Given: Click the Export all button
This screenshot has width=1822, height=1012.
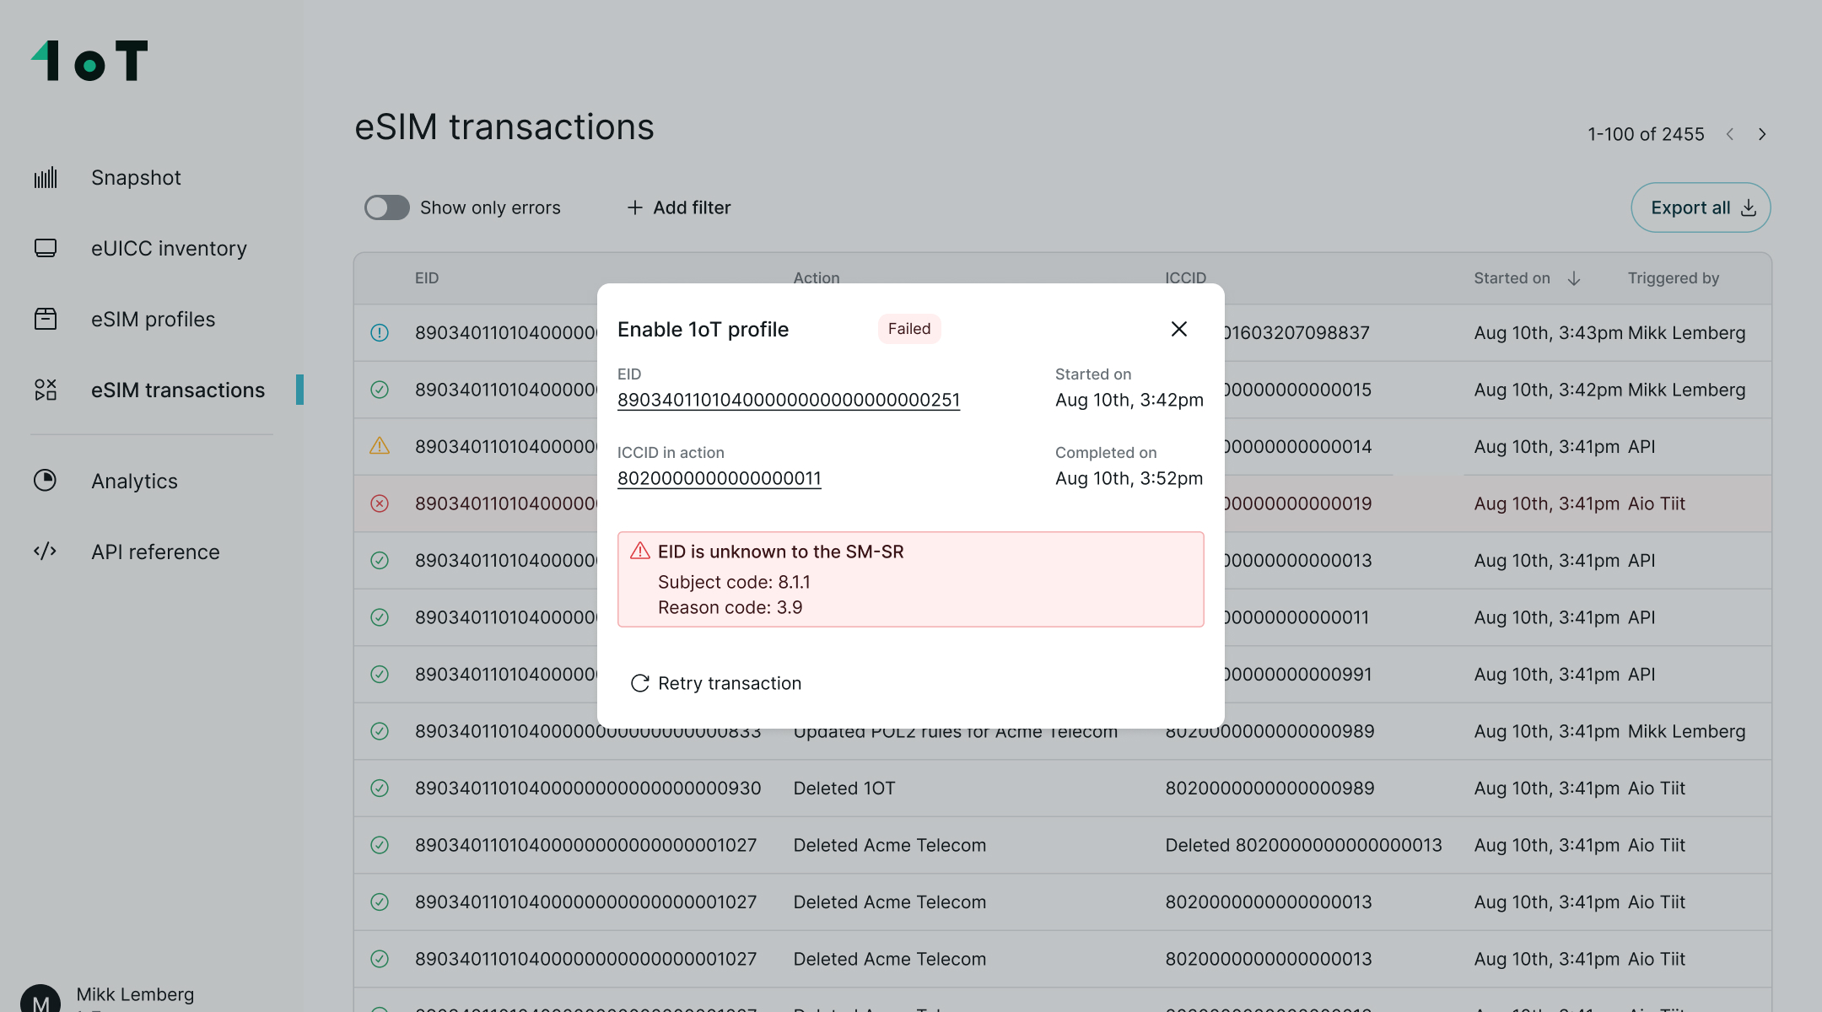Looking at the screenshot, I should 1701,207.
